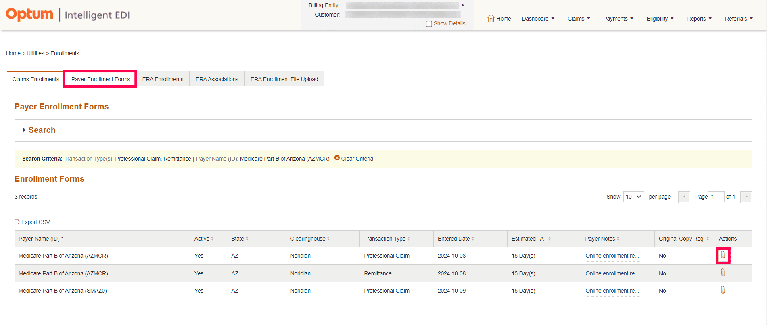This screenshot has height=325, width=767.
Task: Select the Claims Enrollments tab
Action: [x=36, y=79]
